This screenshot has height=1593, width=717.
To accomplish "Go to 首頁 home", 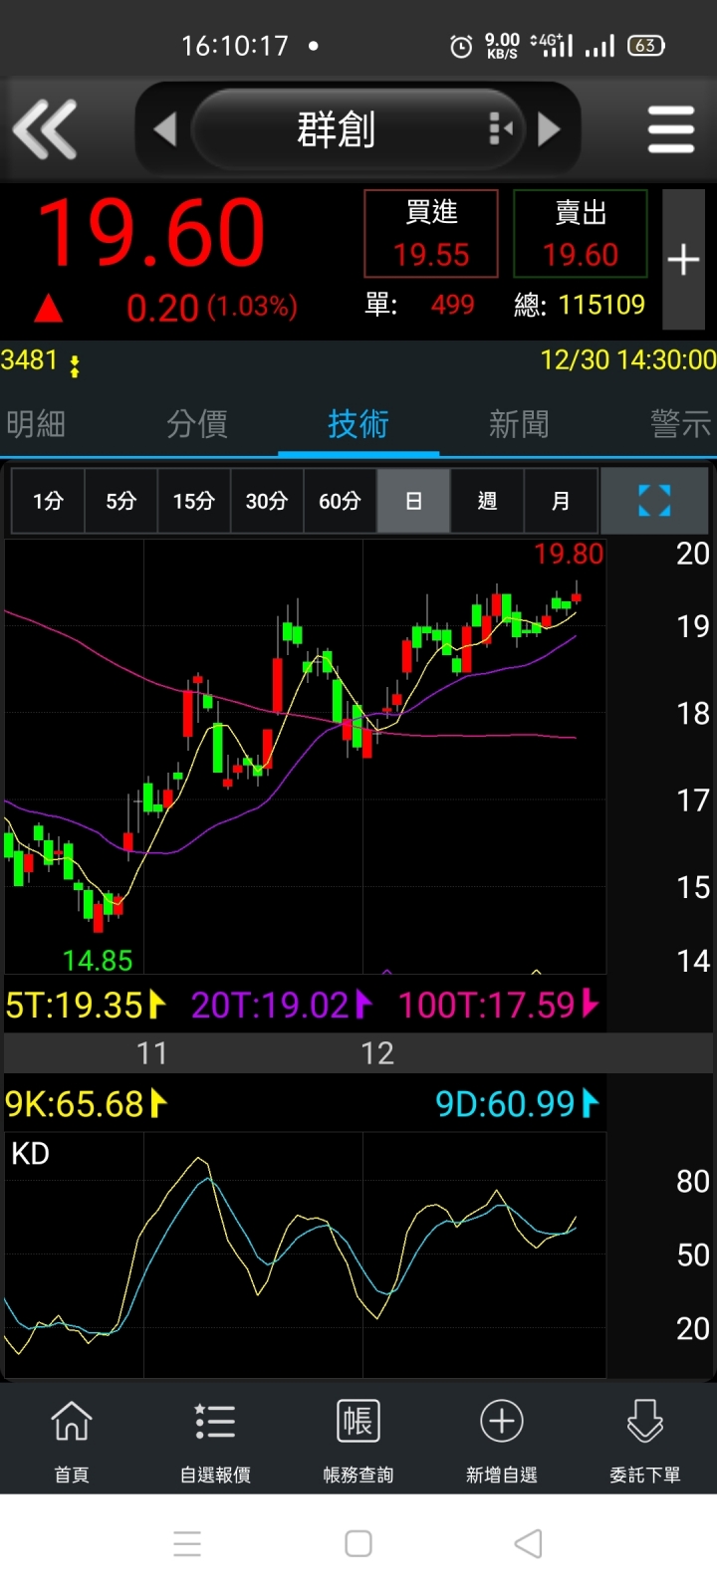I will [72, 1441].
